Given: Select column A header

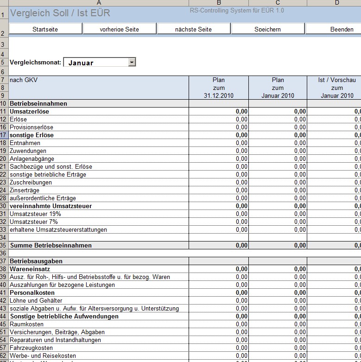Looking at the screenshot, I should pyautogui.click(x=98, y=3).
